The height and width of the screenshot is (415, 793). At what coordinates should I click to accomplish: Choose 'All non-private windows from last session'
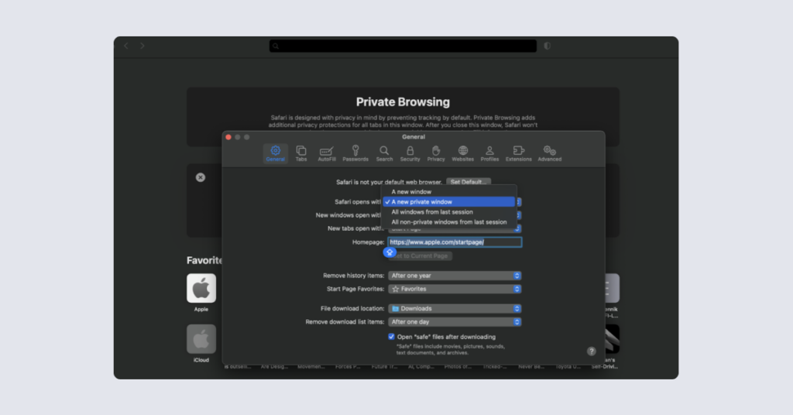click(x=449, y=222)
